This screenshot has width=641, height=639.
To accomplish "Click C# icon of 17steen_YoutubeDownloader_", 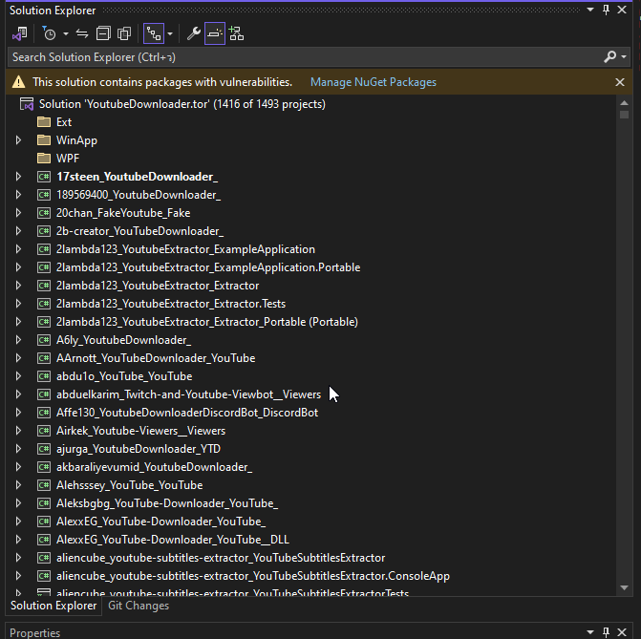I will pyautogui.click(x=44, y=177).
